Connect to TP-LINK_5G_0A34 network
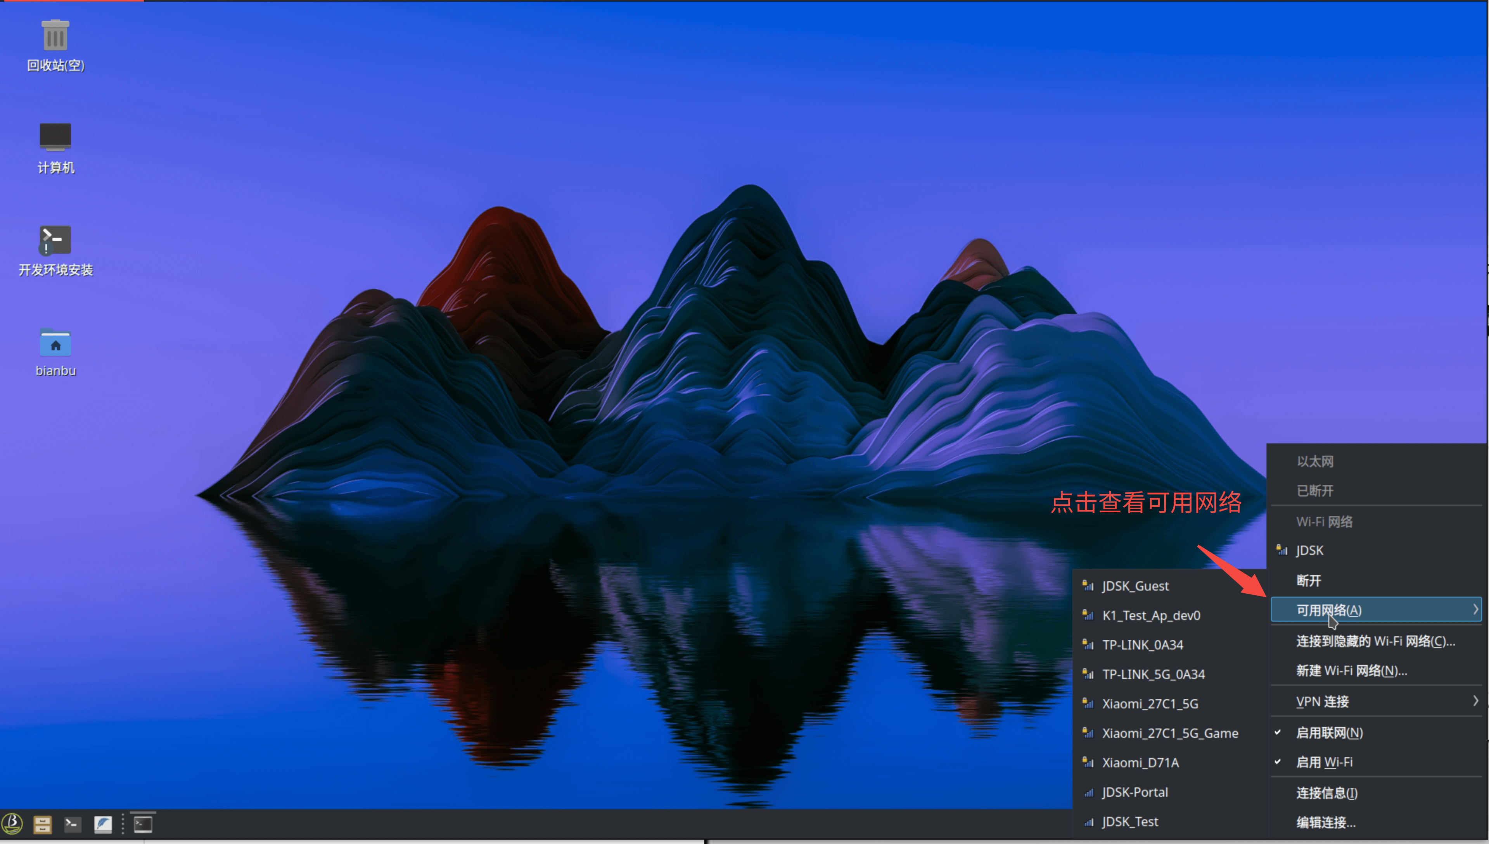The width and height of the screenshot is (1489, 844). point(1153,674)
